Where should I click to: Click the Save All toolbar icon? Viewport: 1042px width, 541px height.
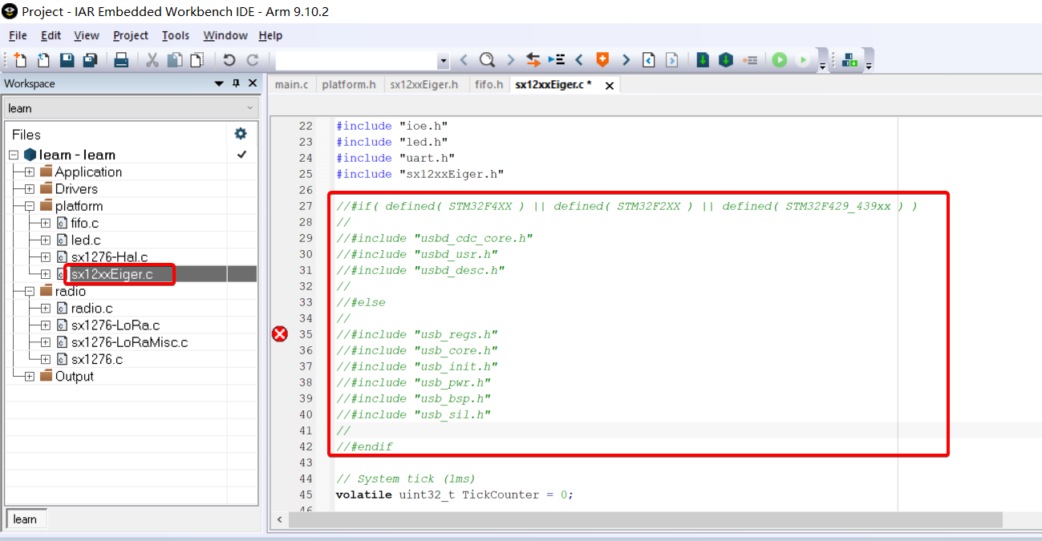(x=90, y=60)
